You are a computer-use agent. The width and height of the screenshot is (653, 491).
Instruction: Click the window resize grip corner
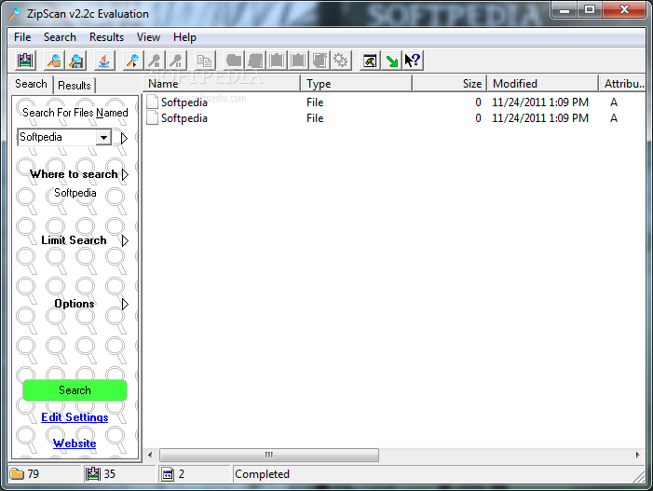point(639,476)
